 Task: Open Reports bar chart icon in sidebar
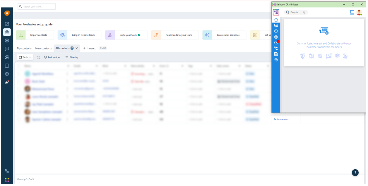tap(7, 66)
